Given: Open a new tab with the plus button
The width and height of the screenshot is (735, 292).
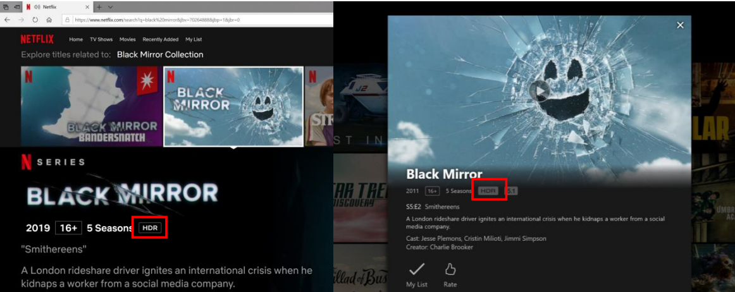Looking at the screenshot, I should click(x=99, y=7).
